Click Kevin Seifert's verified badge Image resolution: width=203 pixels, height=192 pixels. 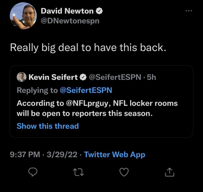point(83,77)
